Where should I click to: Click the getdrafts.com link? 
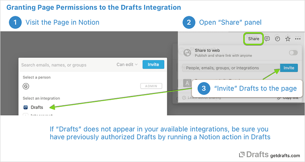pyautogui.click(x=285, y=155)
